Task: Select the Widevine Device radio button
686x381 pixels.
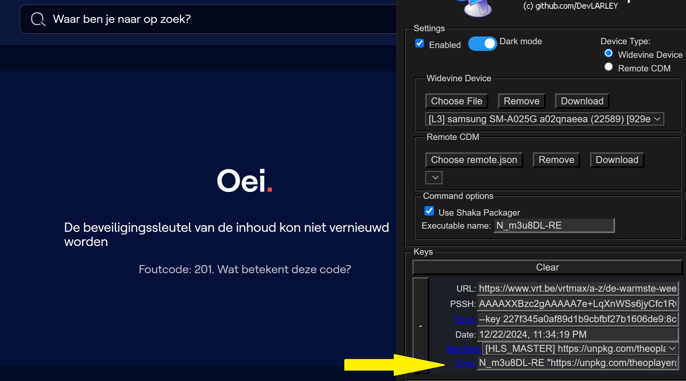Action: [x=608, y=53]
